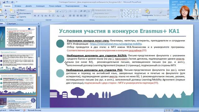Open character spacing (AV) options
199x112 pixels.
(53, 16)
